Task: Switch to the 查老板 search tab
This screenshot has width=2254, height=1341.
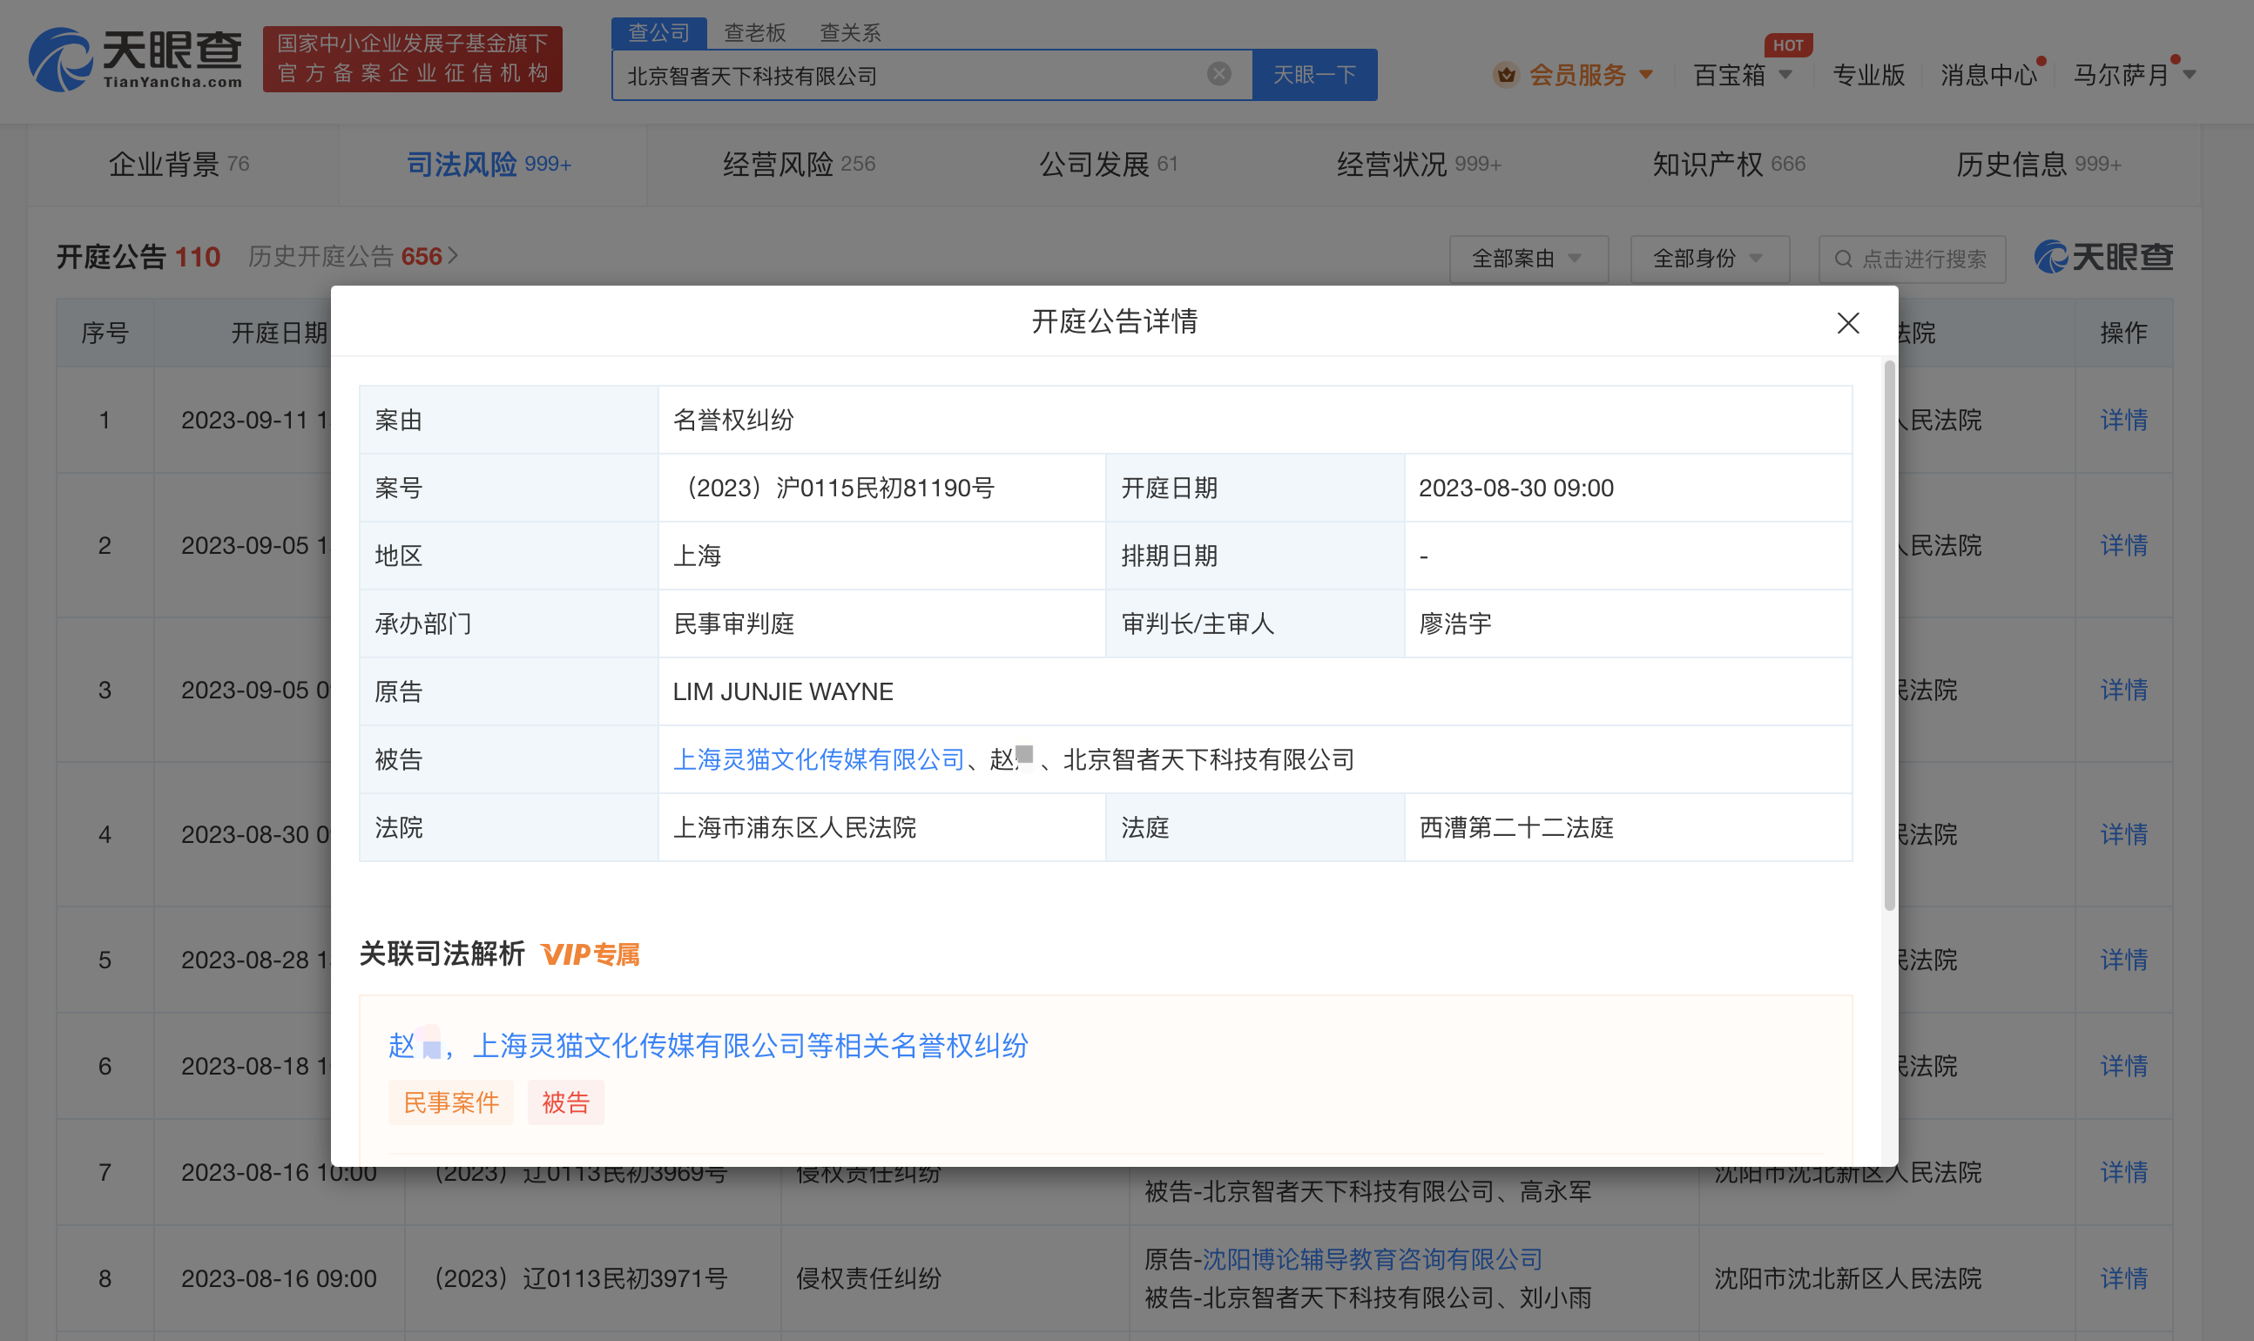Action: (754, 33)
